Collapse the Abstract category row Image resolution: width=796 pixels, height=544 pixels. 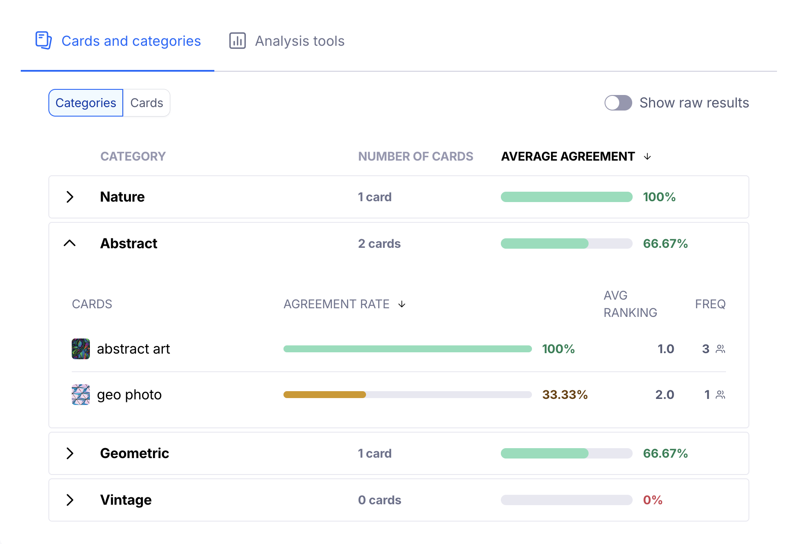[x=70, y=244]
